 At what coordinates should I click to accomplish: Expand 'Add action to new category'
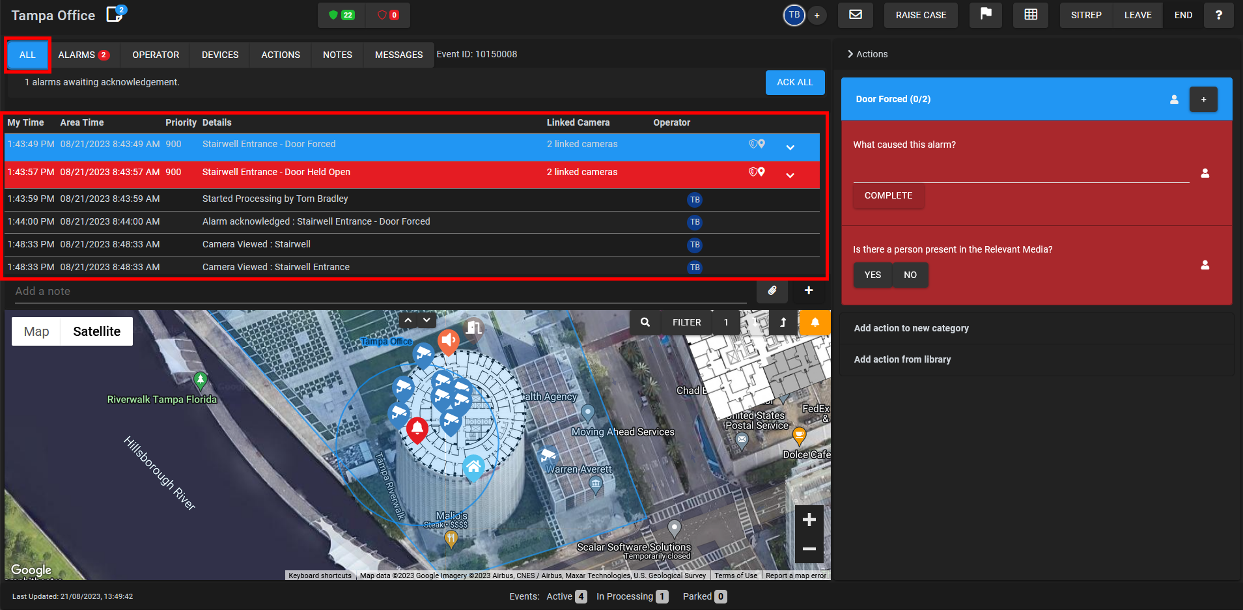point(1037,328)
